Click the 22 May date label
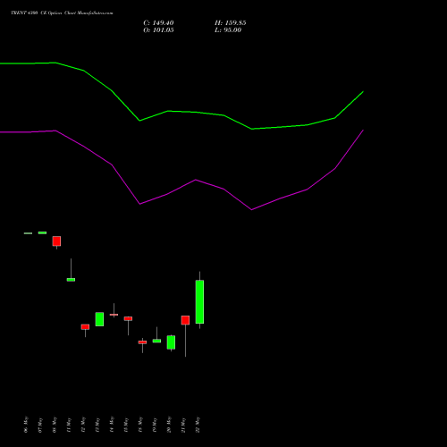This screenshot has width=447, height=447. (198, 425)
